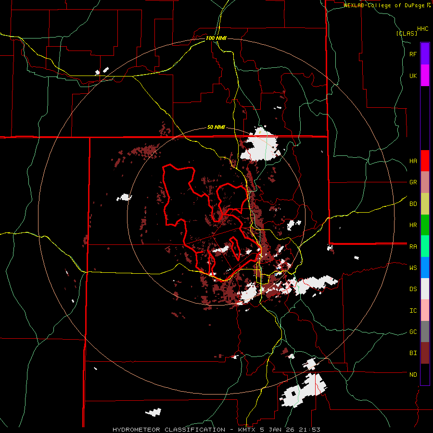This screenshot has width=433, height=433.
Task: Select the light pink IC swatch
Action: (425, 310)
